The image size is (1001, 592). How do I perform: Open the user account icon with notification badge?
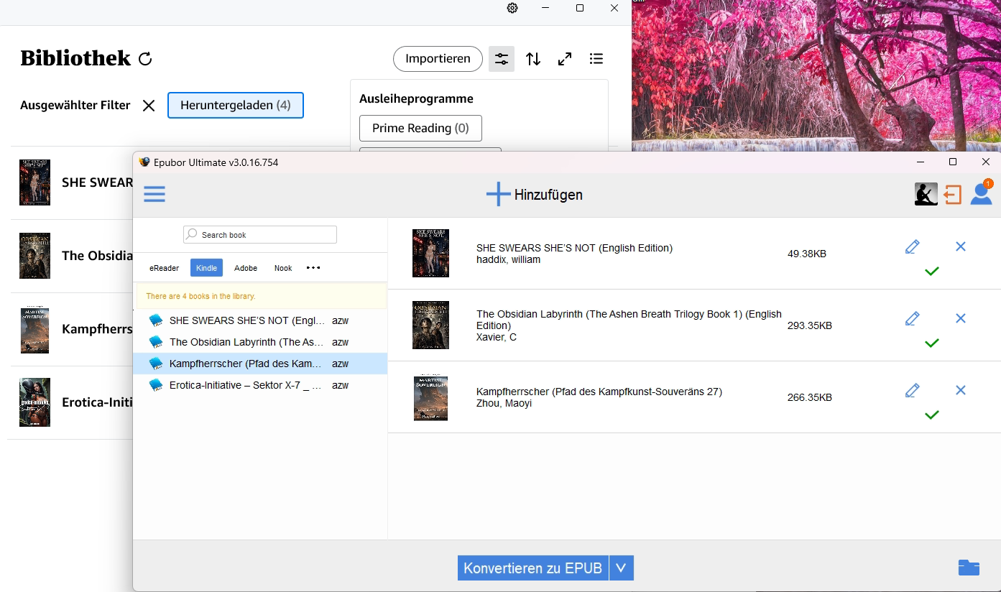[981, 193]
